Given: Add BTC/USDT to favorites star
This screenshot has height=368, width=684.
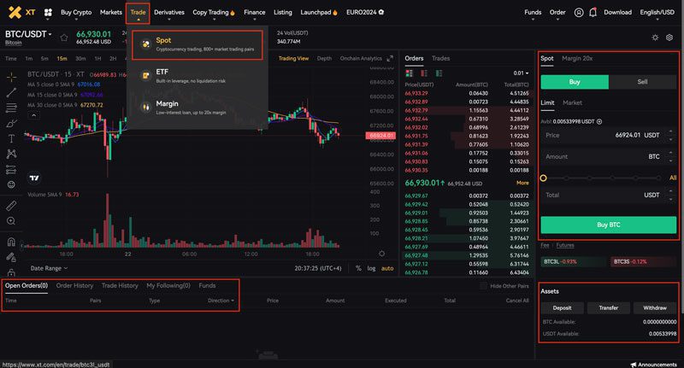Looking at the screenshot, I should click(64, 38).
